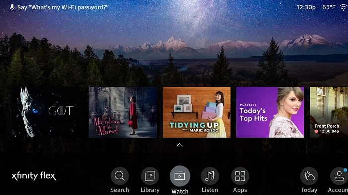Click the Wi-Fi signal icon
This screenshot has width=348, height=195.
343,7
